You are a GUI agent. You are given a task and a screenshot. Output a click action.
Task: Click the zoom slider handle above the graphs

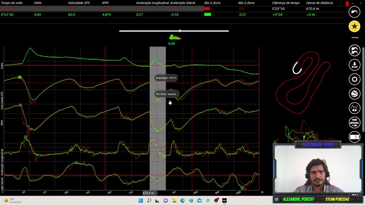click(180, 31)
